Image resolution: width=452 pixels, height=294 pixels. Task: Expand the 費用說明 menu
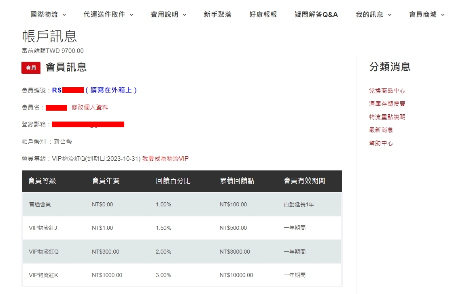tap(168, 15)
